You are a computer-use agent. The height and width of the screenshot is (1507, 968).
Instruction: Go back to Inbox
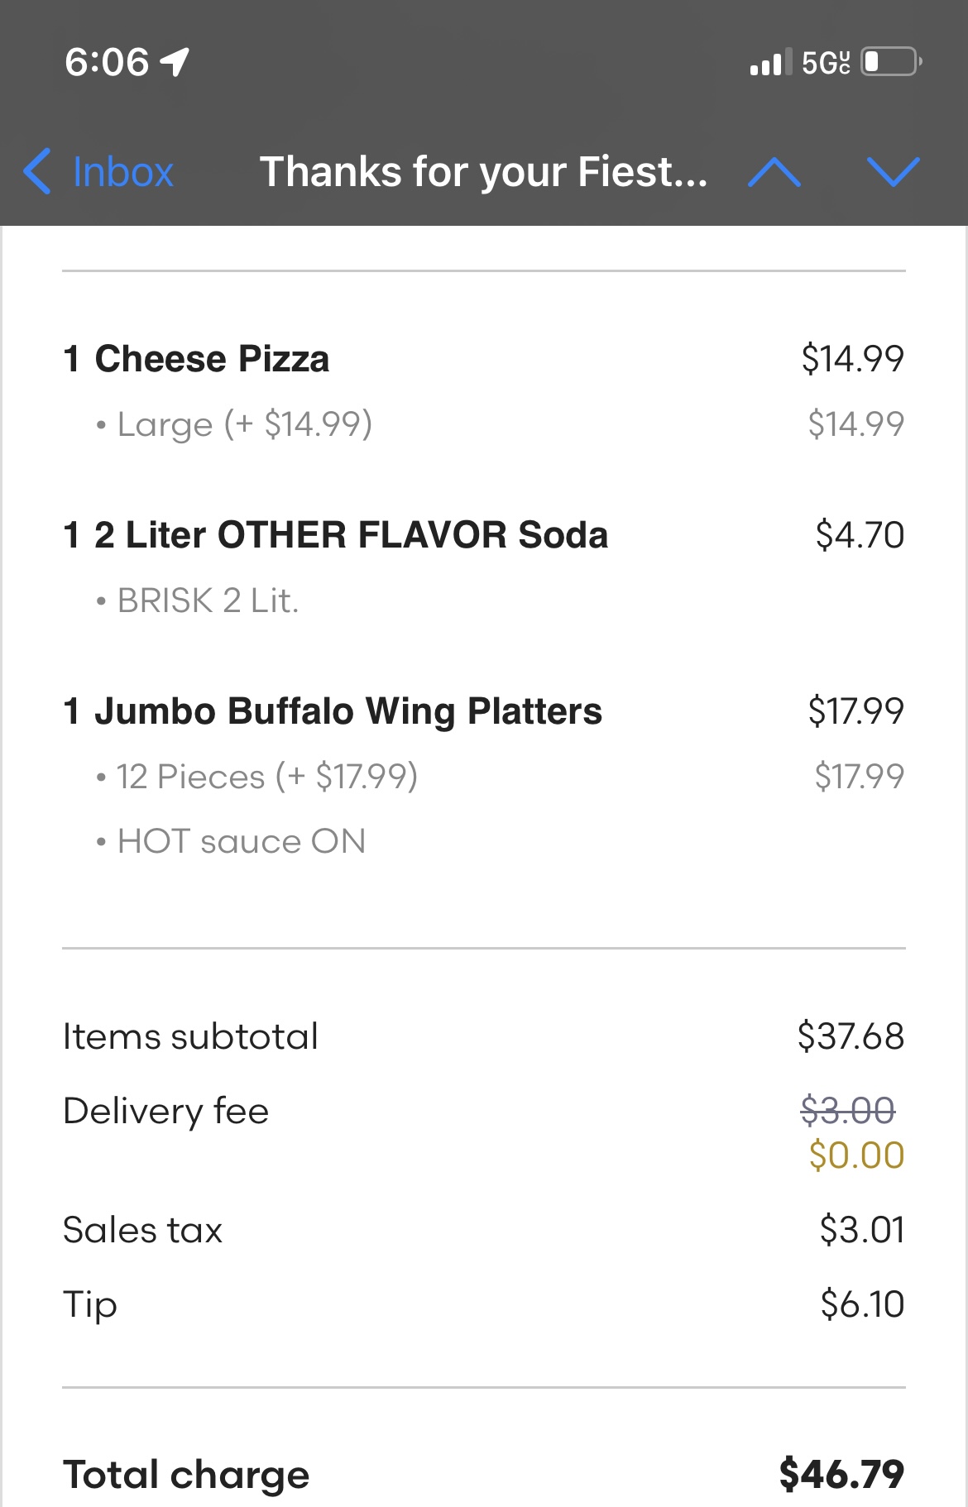(x=122, y=172)
